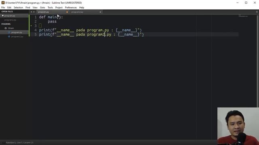The height and width of the screenshot is (145, 259).
Task: Toggle side bar via status bar icon
Action: click(3, 143)
